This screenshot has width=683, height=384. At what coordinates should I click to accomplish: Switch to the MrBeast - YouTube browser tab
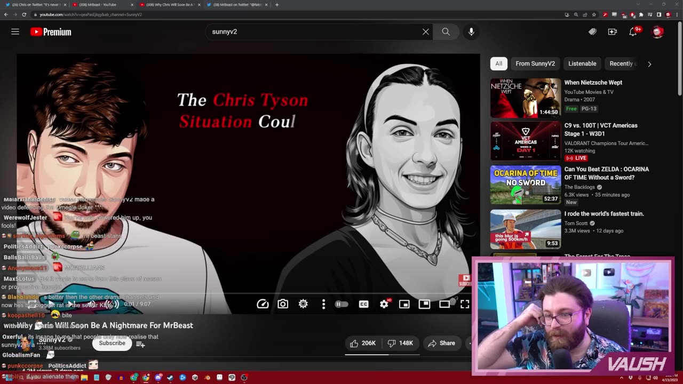click(x=102, y=4)
